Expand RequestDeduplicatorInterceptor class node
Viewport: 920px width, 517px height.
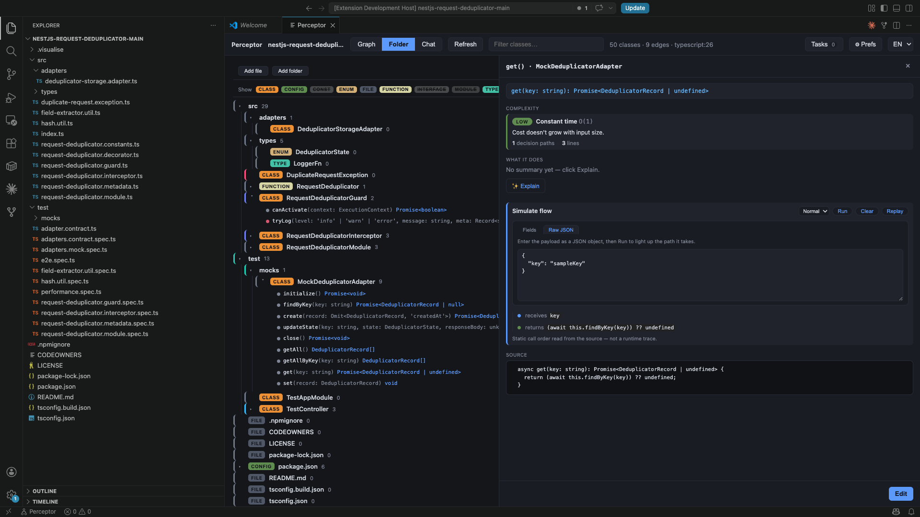251,236
